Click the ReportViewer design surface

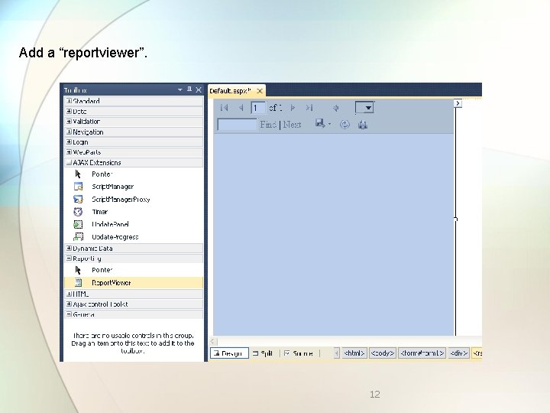[334, 234]
